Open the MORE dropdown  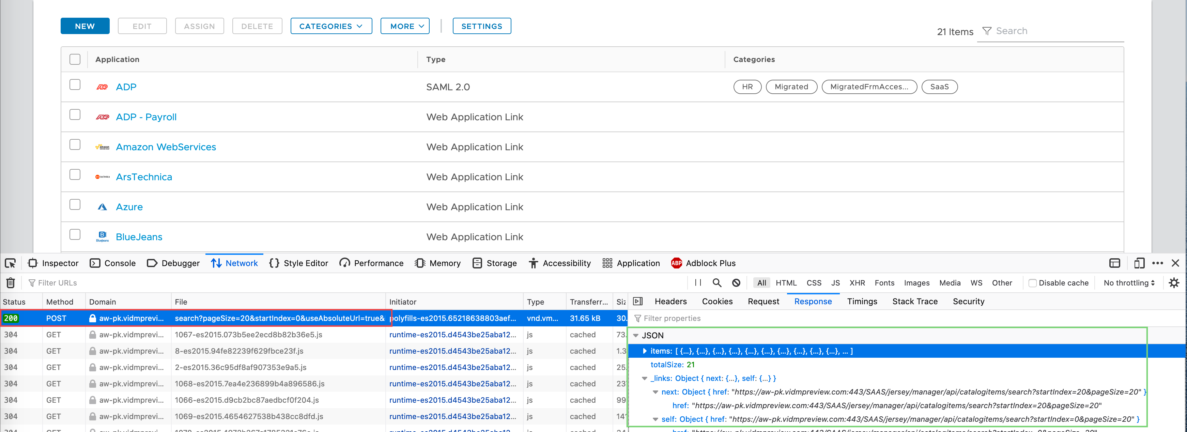coord(404,26)
